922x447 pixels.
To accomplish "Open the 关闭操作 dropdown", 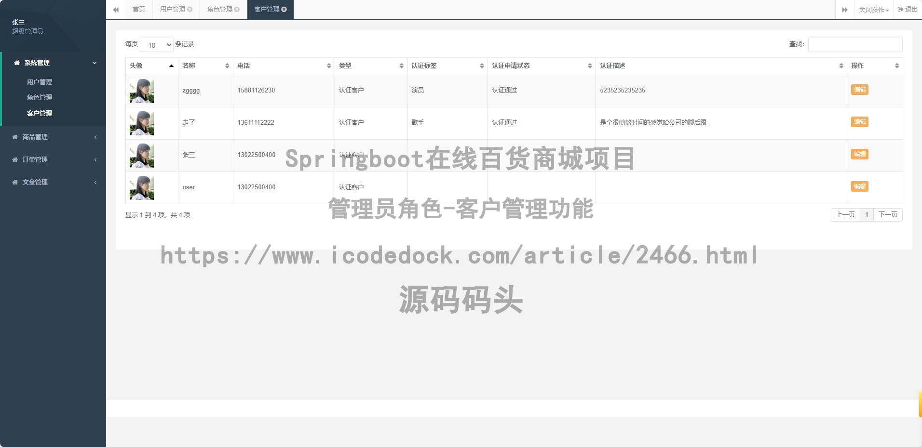I will click(873, 10).
